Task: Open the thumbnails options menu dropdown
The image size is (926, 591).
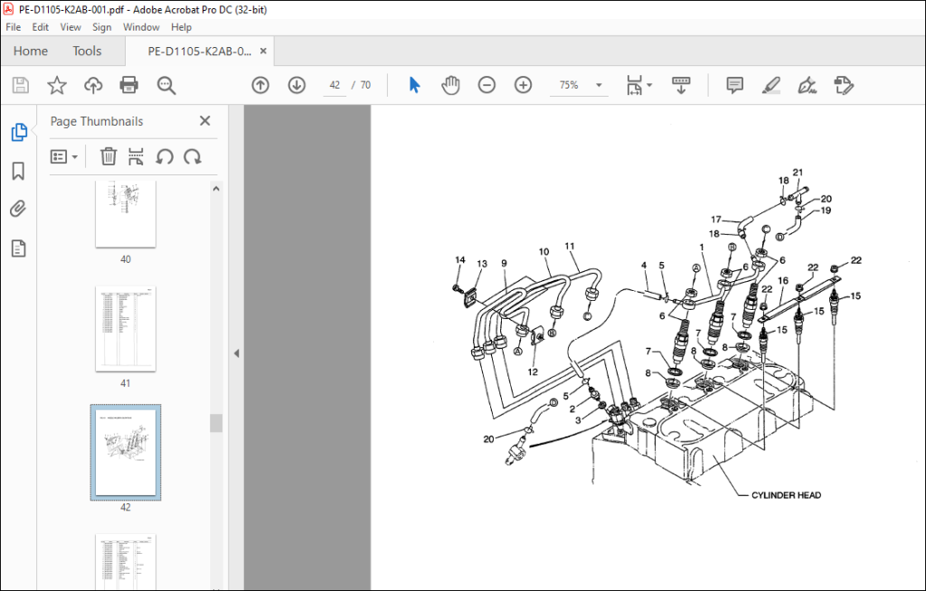Action: 64,156
